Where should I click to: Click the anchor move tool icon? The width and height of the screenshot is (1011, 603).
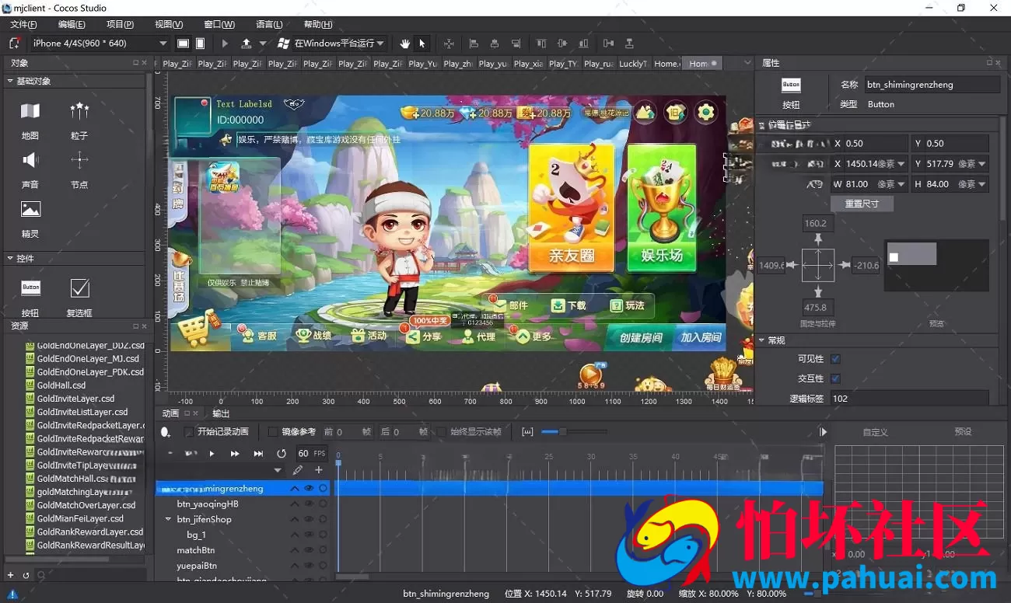point(449,44)
